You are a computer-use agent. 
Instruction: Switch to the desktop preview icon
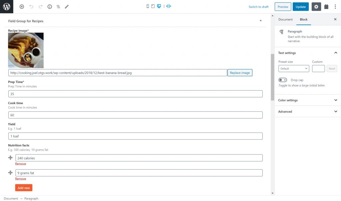[159, 6]
